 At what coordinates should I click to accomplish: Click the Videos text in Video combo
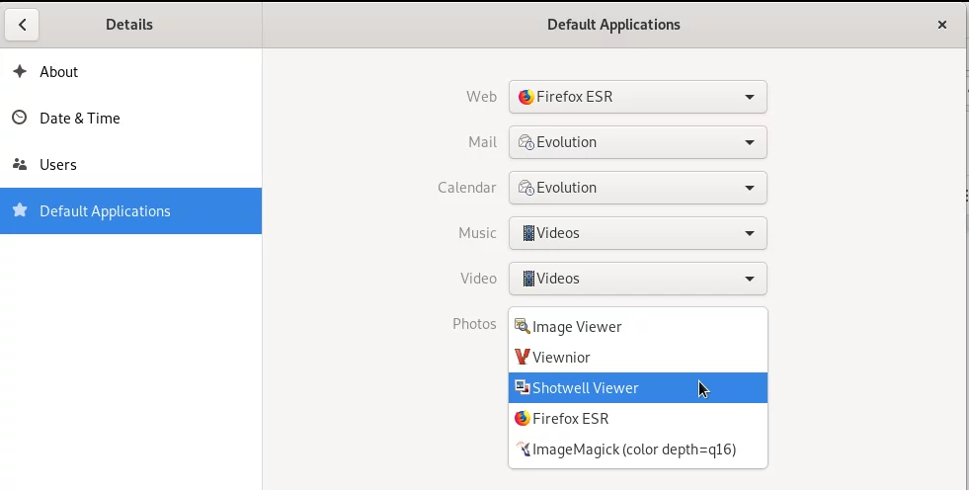pyautogui.click(x=557, y=279)
